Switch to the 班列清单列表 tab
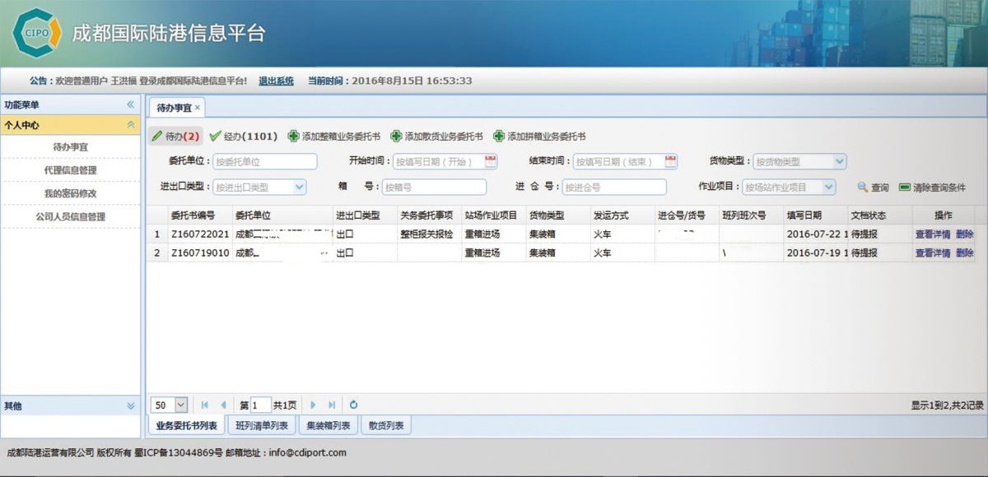 click(261, 425)
